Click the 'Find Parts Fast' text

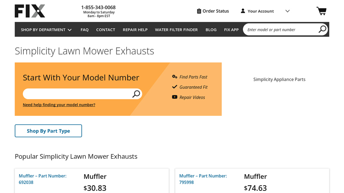pyautogui.click(x=193, y=77)
